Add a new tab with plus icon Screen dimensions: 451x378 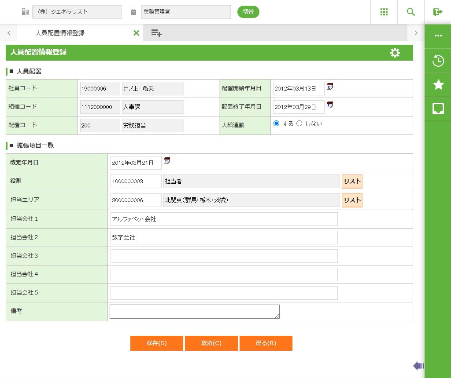tap(156, 33)
